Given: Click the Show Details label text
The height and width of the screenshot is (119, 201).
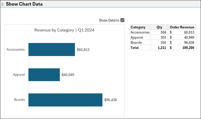Looking at the screenshot, I should [109, 20].
